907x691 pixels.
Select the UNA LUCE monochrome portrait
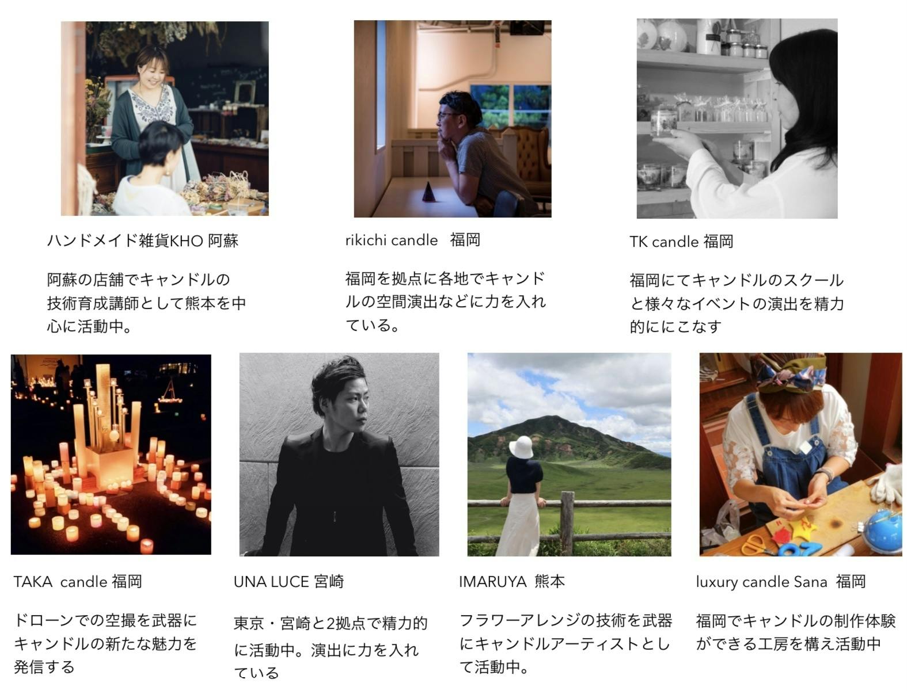(339, 455)
